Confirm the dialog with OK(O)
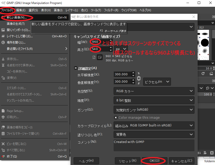215x165 pixels. [x=154, y=161]
